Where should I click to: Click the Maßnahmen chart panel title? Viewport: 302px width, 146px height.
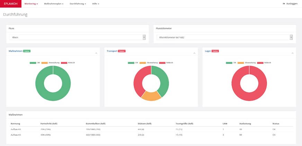16,51
